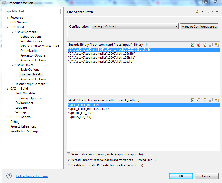Select C55XXCSL_LP.lib library entry
This screenshot has height=183, width=222.
[x=144, y=49]
